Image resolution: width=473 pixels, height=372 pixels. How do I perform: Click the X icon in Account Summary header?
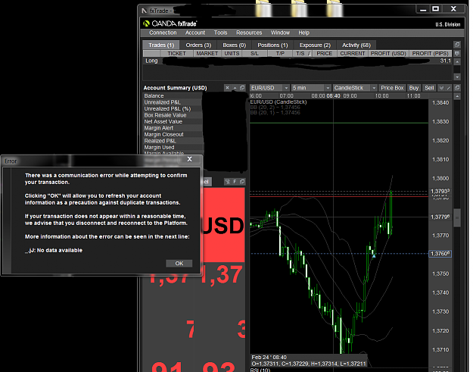click(x=228, y=88)
